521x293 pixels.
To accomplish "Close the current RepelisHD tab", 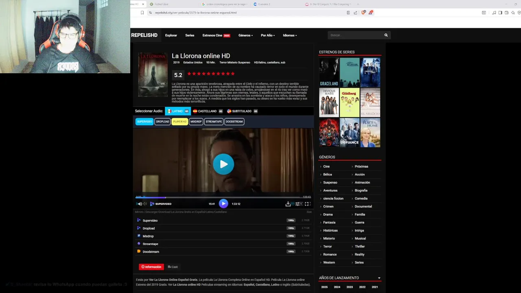I will pyautogui.click(x=143, y=4).
